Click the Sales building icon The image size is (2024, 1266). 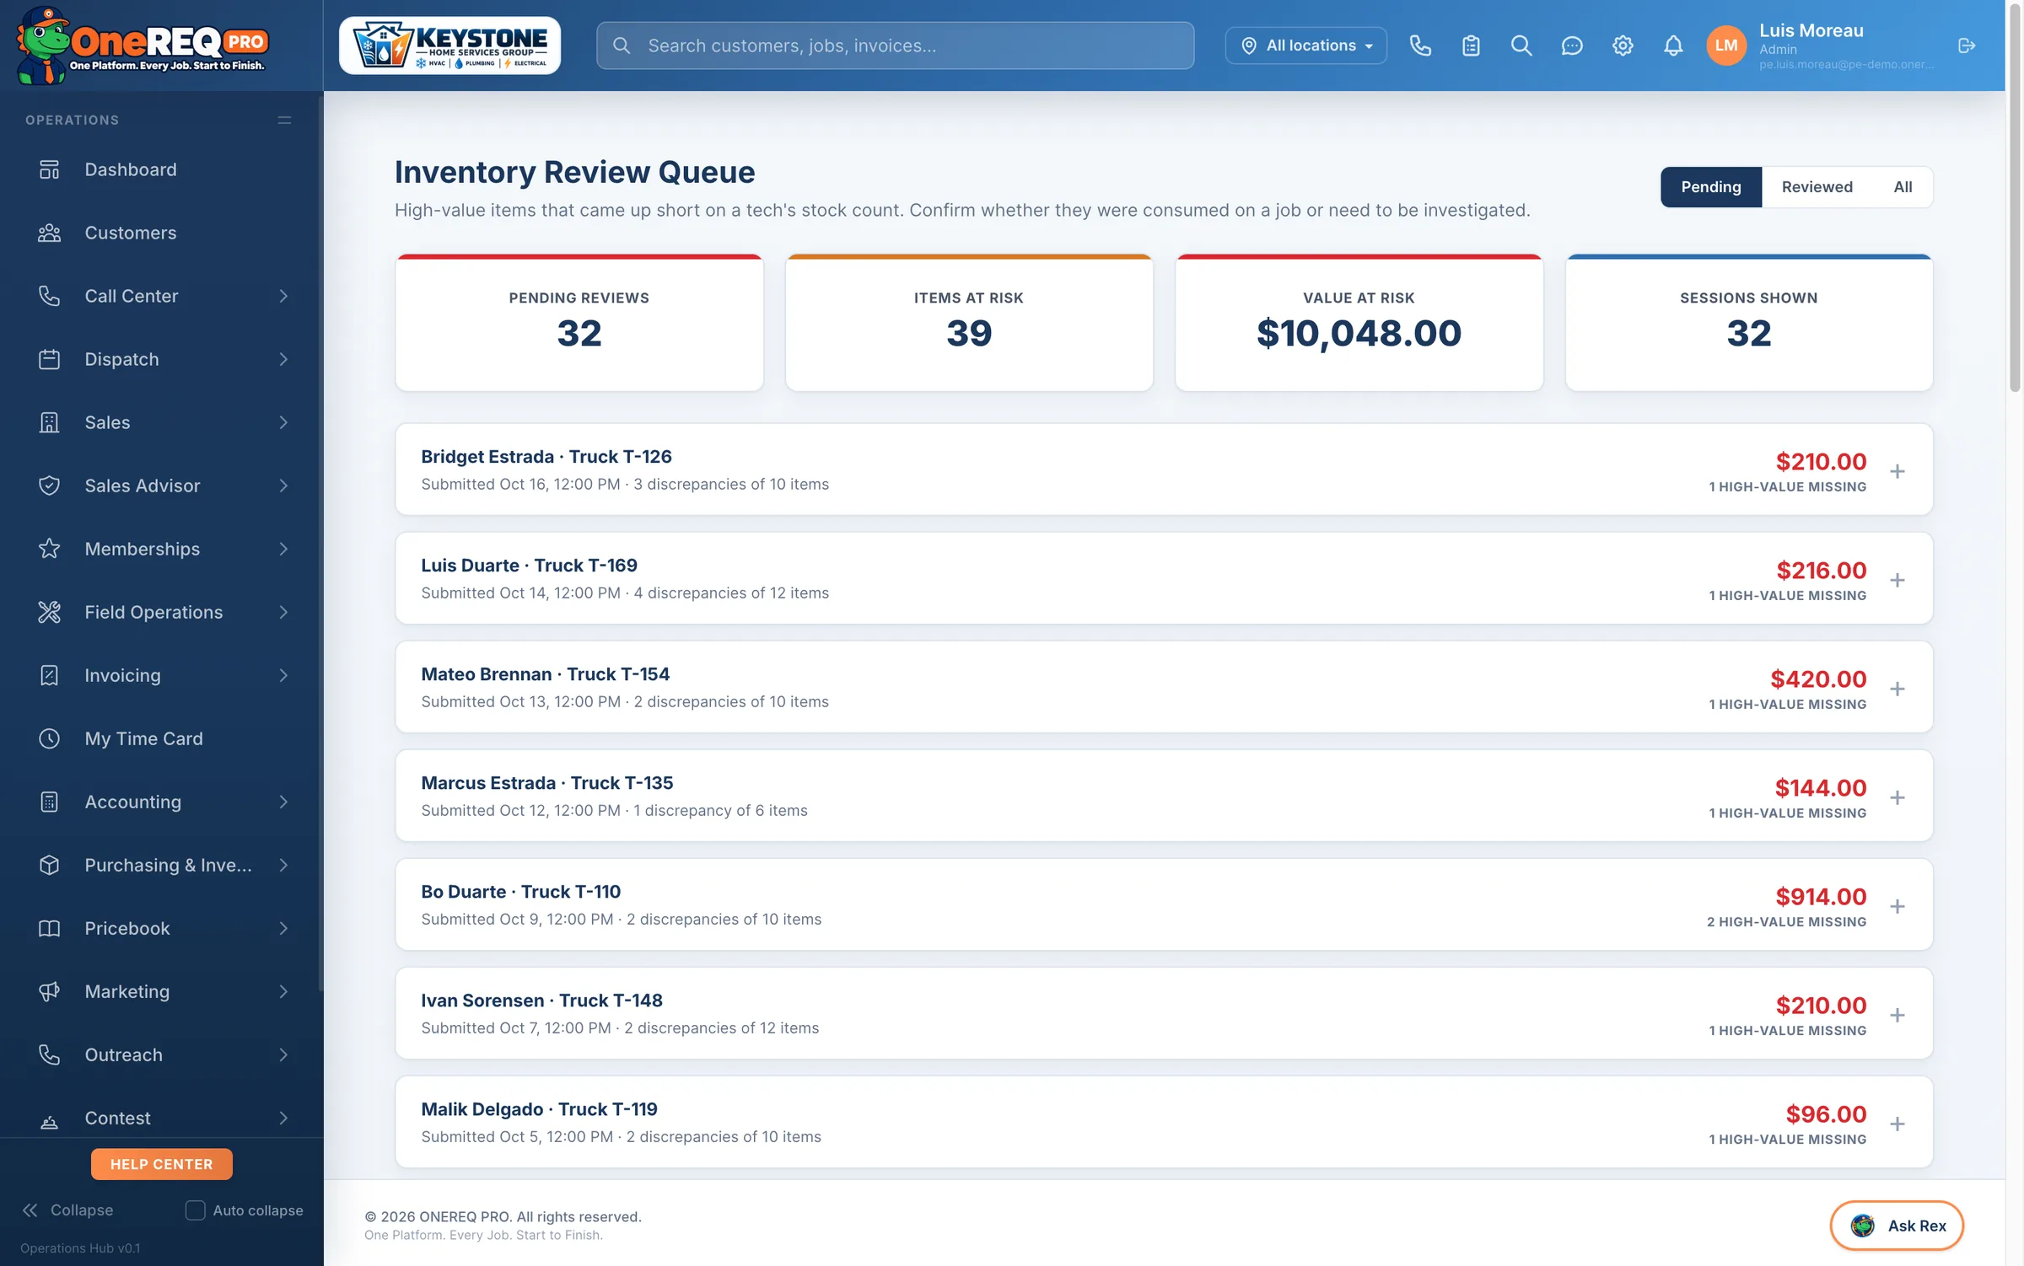pos(50,422)
